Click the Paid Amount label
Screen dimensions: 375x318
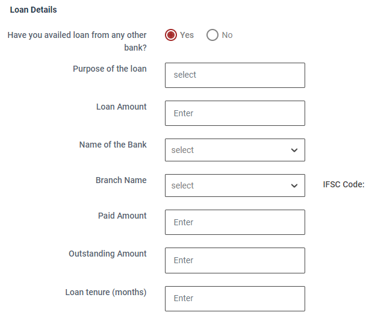(x=122, y=216)
